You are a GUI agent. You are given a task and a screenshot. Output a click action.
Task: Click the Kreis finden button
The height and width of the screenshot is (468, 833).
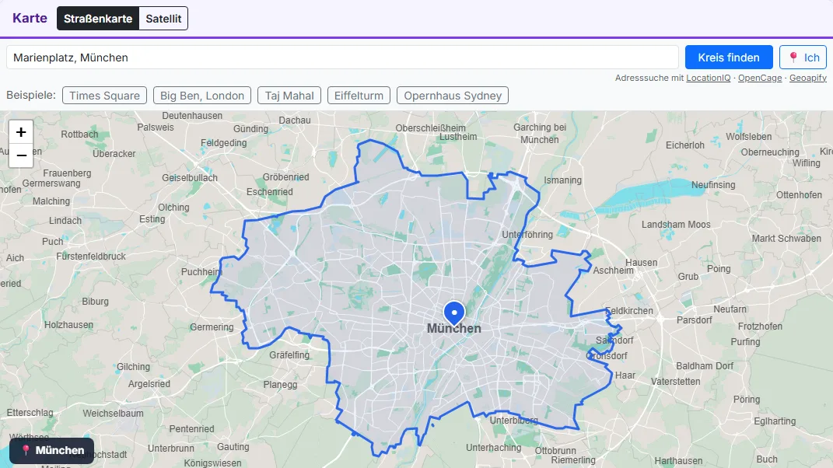click(x=729, y=58)
